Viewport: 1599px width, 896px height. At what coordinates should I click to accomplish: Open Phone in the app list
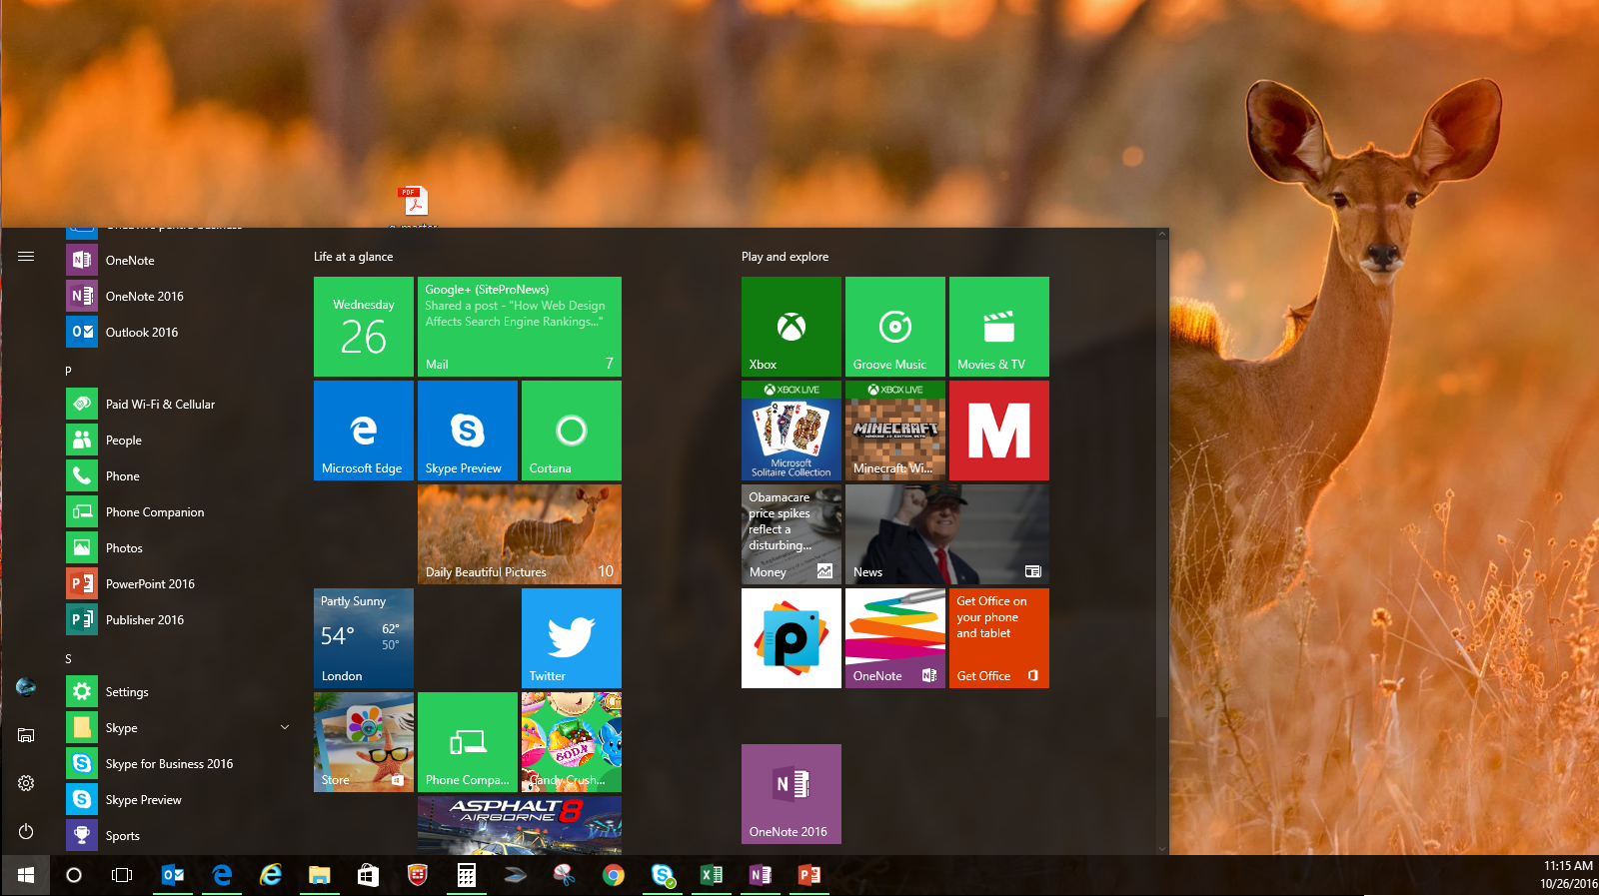point(178,476)
